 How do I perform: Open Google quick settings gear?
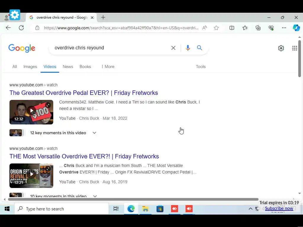point(281,48)
